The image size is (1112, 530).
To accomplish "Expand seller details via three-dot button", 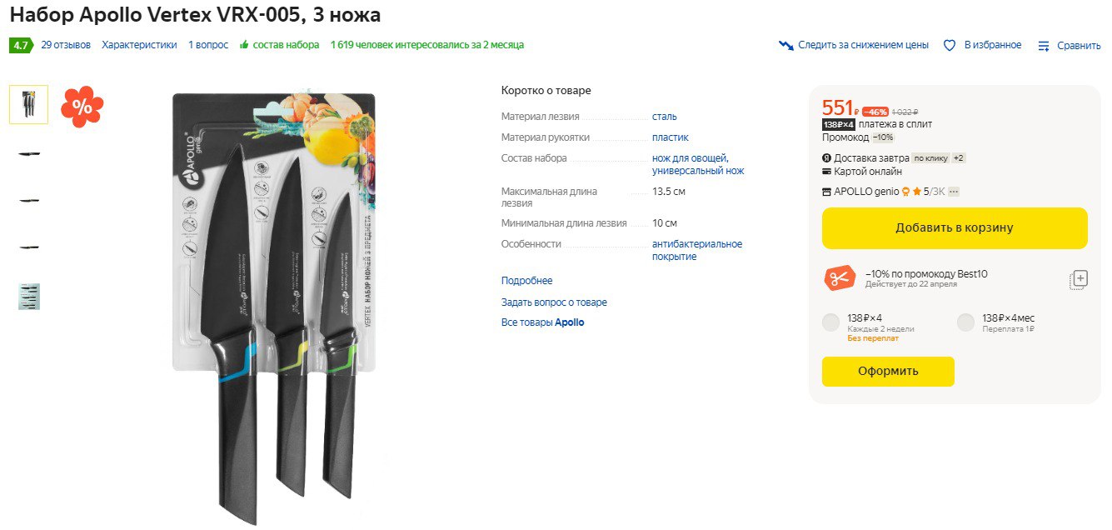I will tap(954, 192).
